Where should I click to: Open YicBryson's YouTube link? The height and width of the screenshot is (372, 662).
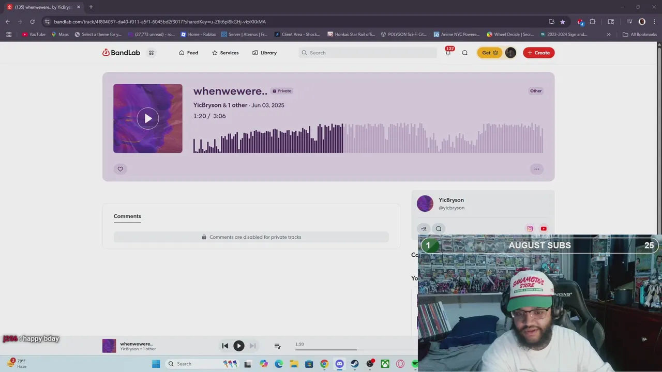[544, 228]
